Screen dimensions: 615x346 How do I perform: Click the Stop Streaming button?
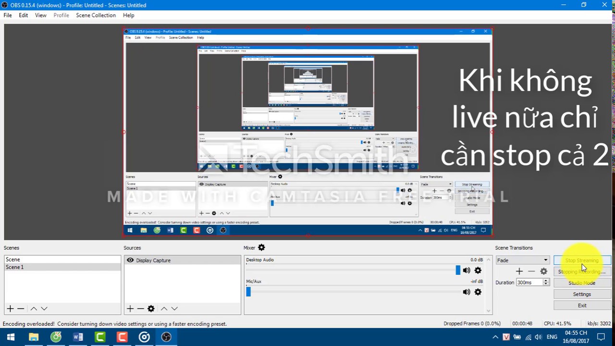pos(582,260)
